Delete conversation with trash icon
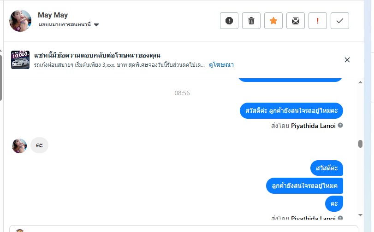The width and height of the screenshot is (374, 232). pyautogui.click(x=251, y=21)
